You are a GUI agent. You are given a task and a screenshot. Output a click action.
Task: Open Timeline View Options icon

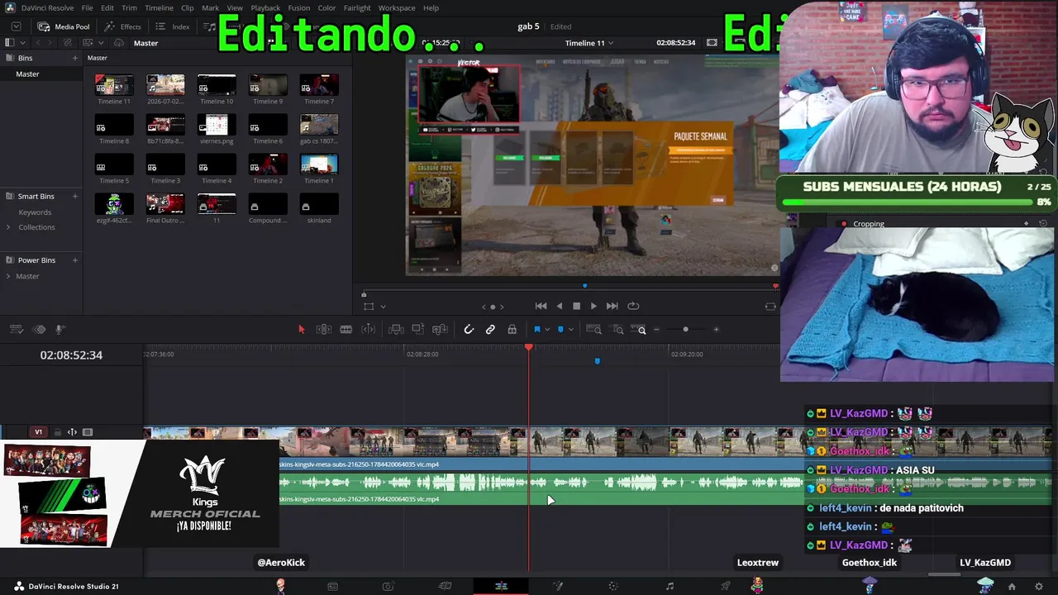click(x=16, y=330)
